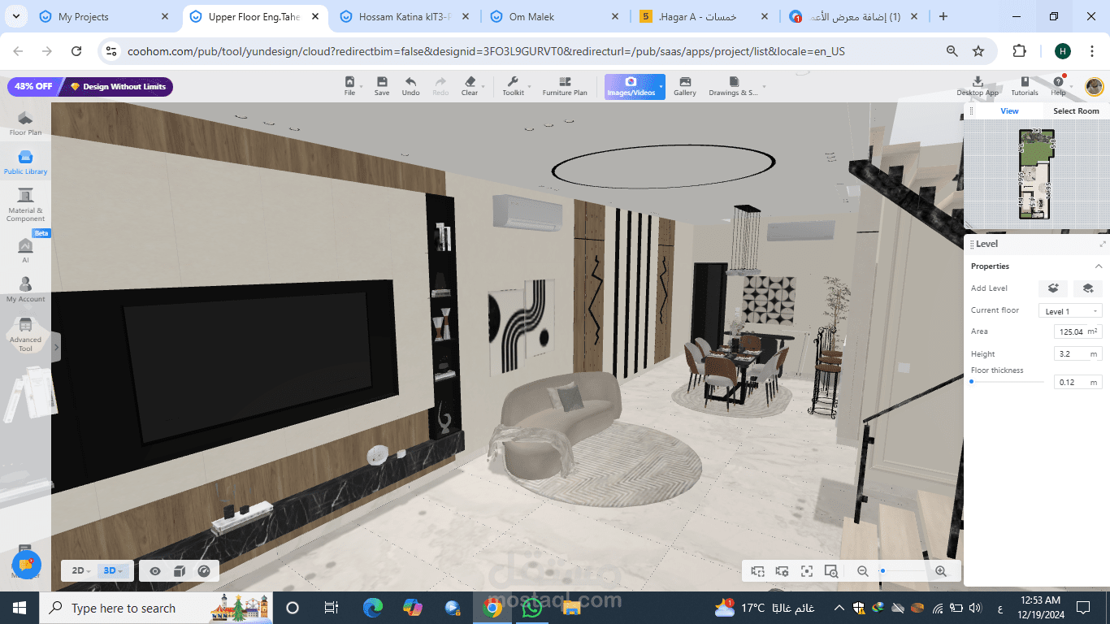This screenshot has width=1110, height=624.
Task: Expand the left sidebar panel handle
Action: click(x=56, y=347)
